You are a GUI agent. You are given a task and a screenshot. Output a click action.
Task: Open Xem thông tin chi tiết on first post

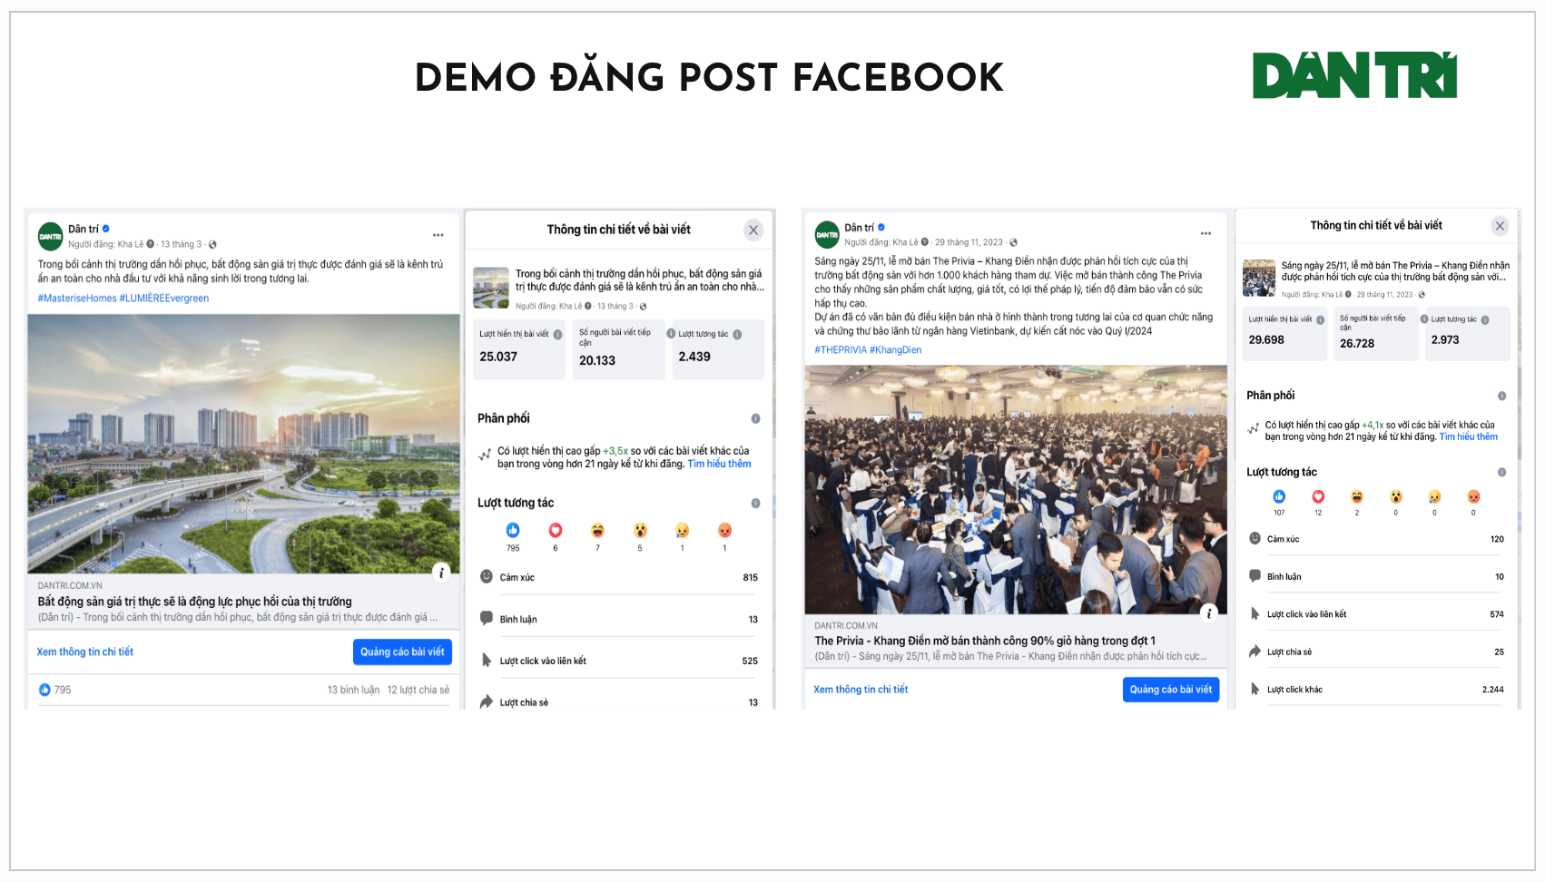pos(85,652)
